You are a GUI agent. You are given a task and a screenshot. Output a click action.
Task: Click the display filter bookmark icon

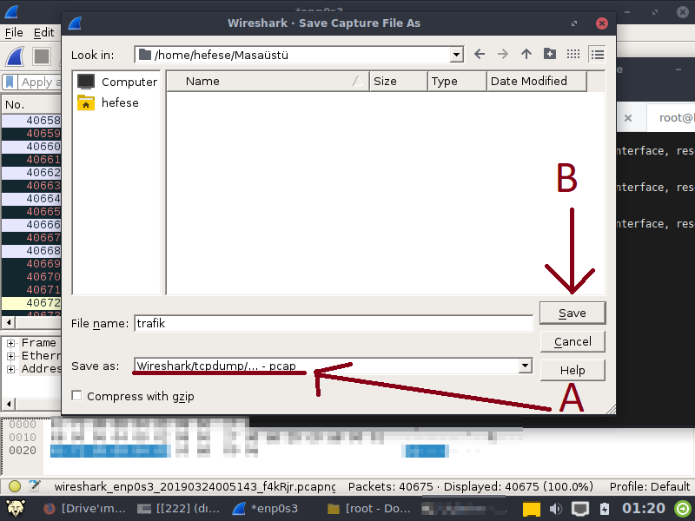coord(10,82)
